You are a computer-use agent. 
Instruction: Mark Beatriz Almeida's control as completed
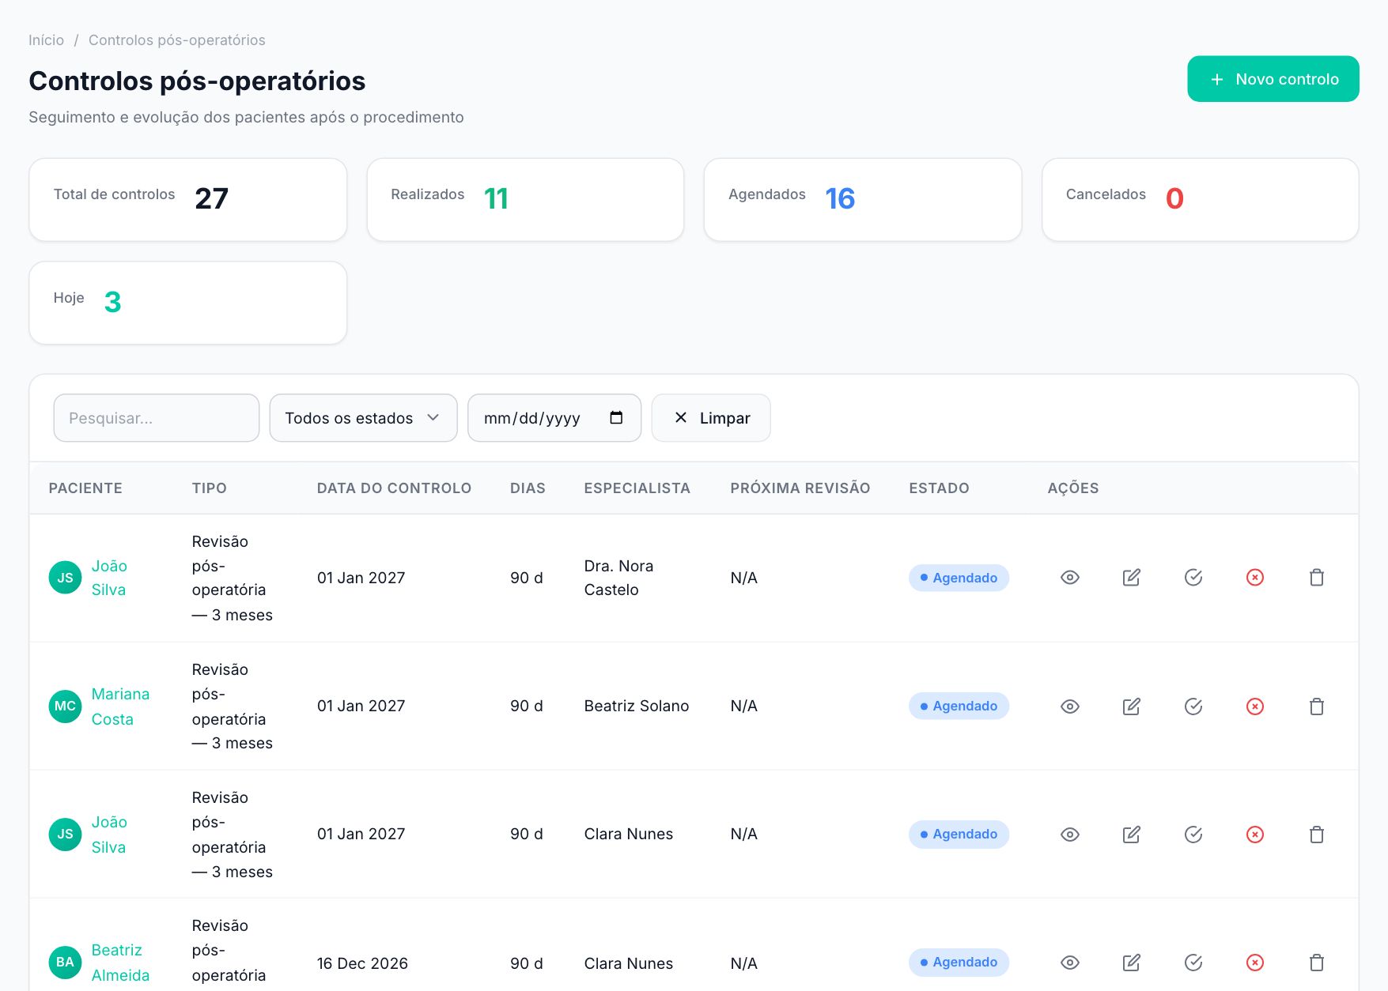tap(1193, 963)
